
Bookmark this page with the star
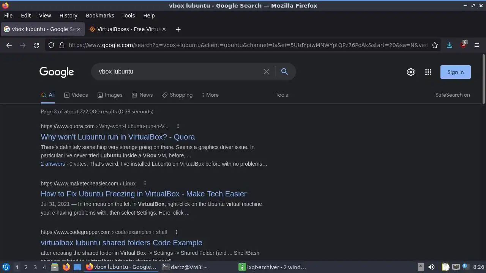click(435, 45)
